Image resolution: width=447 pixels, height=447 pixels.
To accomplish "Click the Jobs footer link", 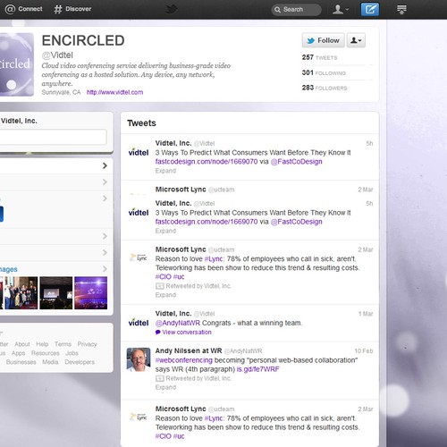I will 72,353.
